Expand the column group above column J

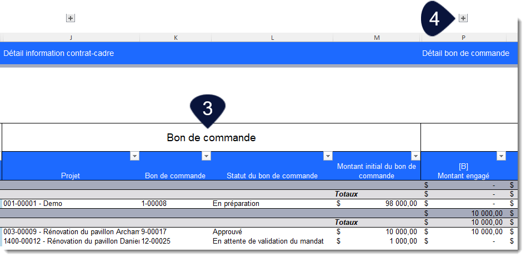[71, 18]
